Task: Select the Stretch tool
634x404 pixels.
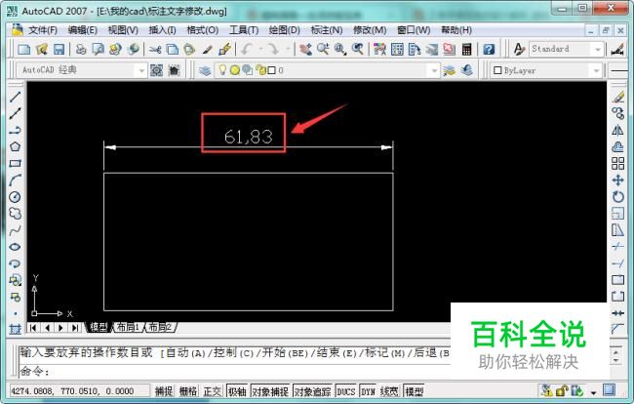Action: [x=617, y=230]
